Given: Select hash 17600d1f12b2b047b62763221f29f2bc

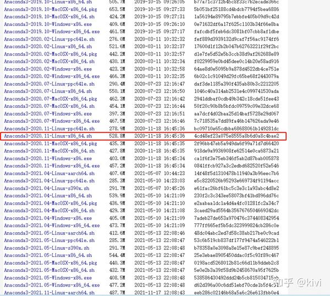Looking at the screenshot, I should click(x=237, y=47).
